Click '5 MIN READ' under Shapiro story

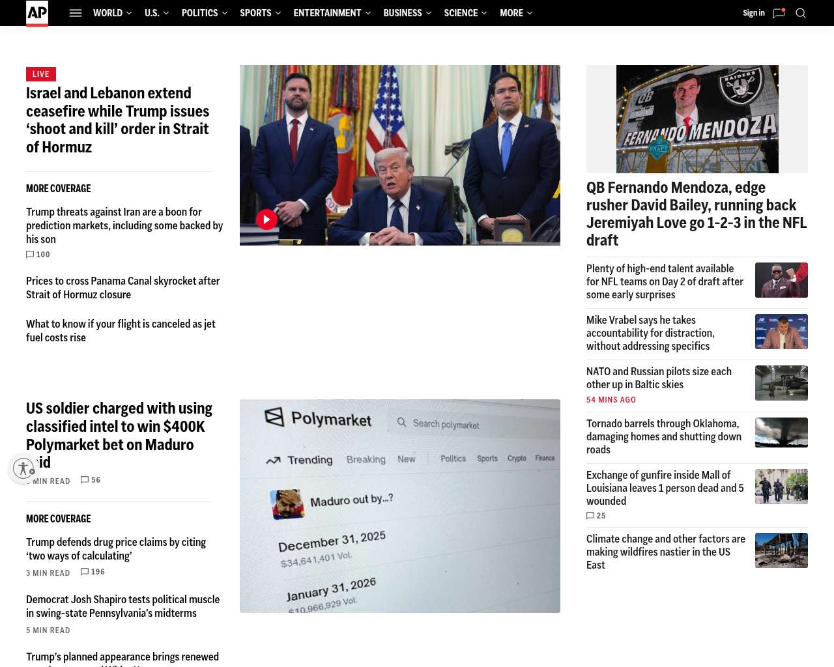(x=48, y=631)
